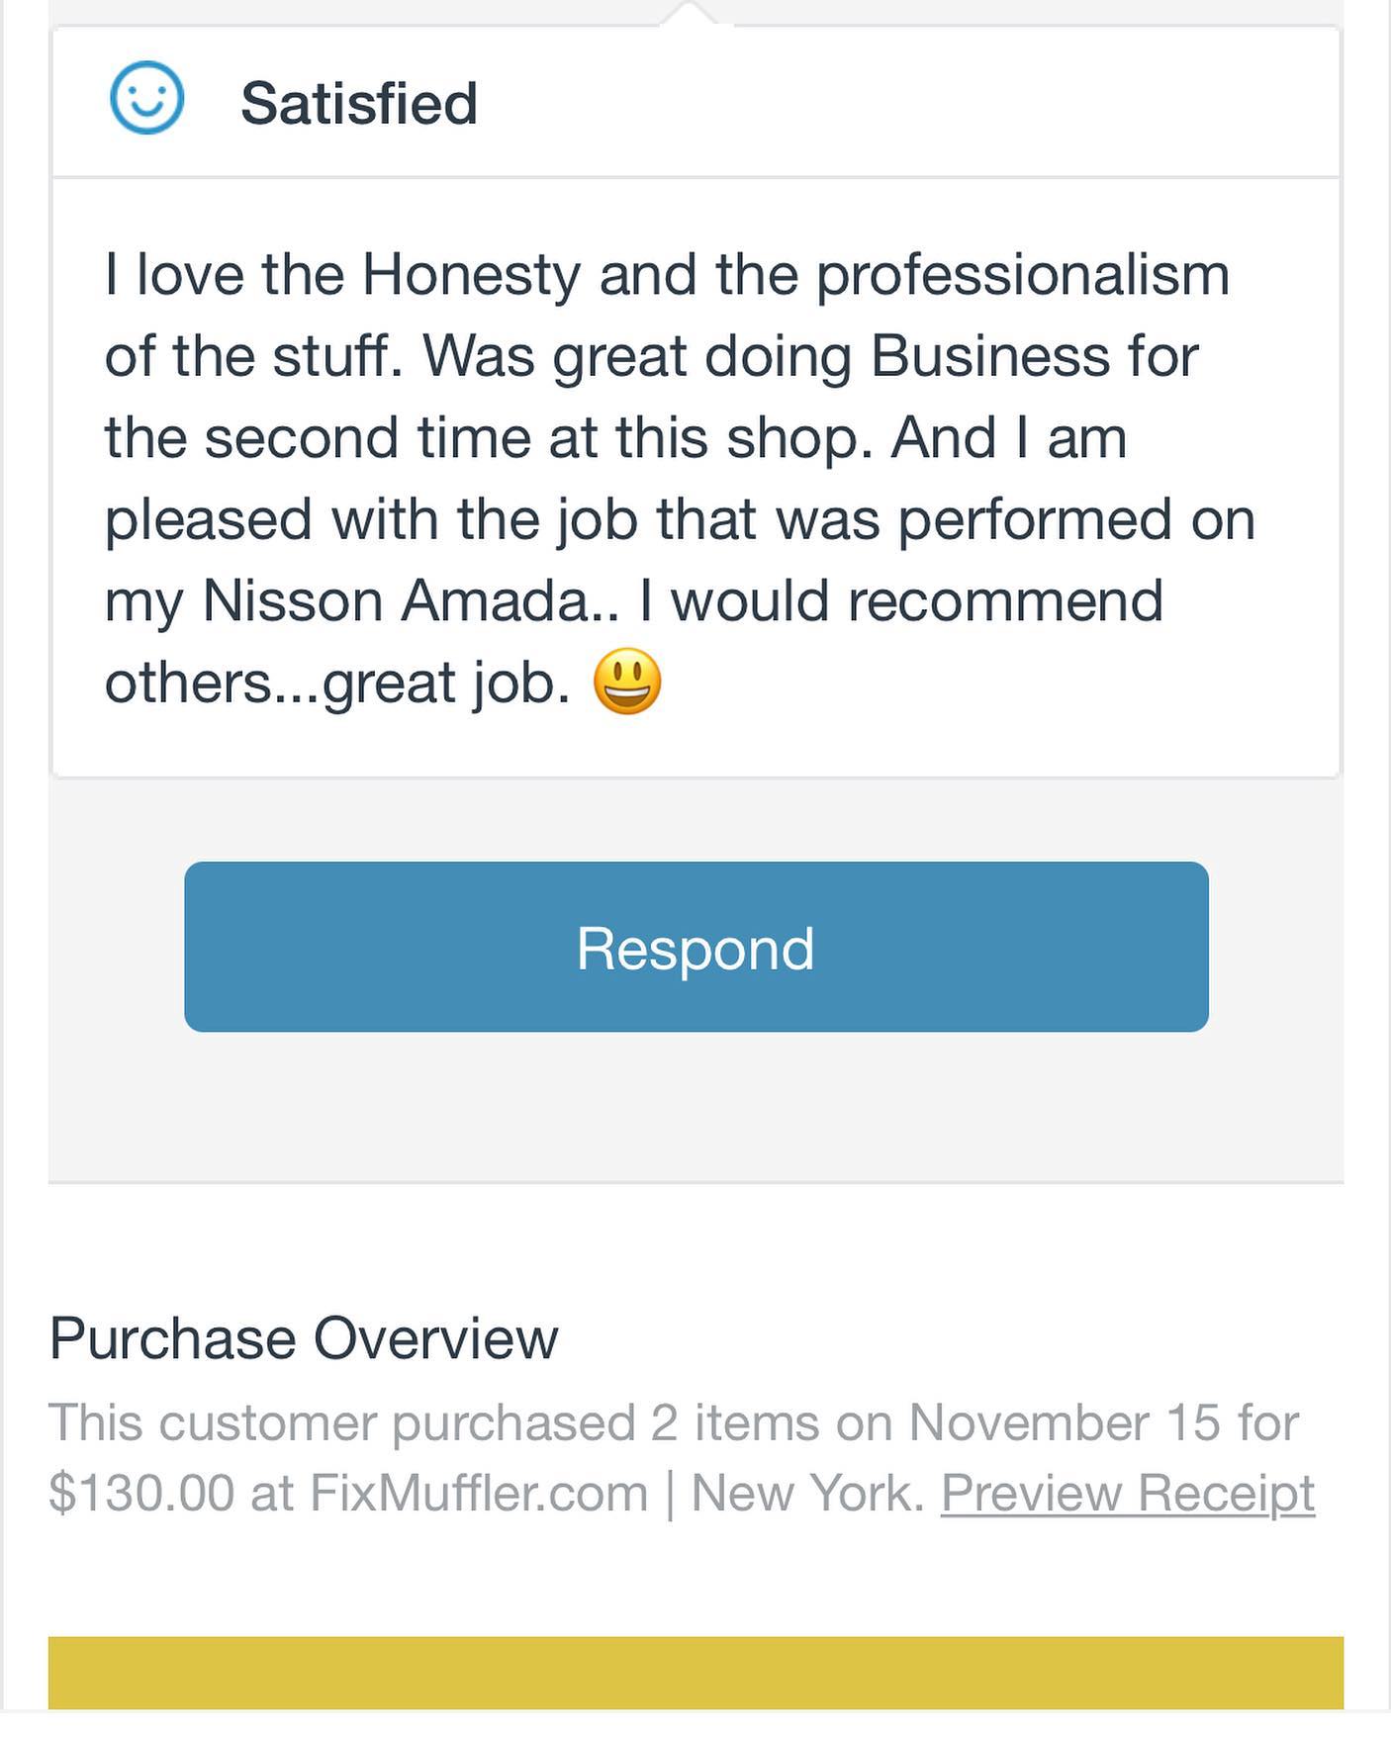Click the FixMuffler.com store name
1391x1738 pixels.
click(479, 1493)
